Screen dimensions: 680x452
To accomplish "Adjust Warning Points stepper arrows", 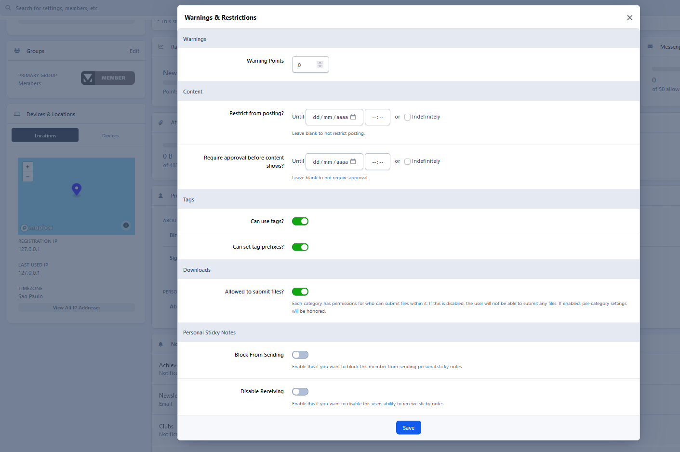I will point(320,65).
